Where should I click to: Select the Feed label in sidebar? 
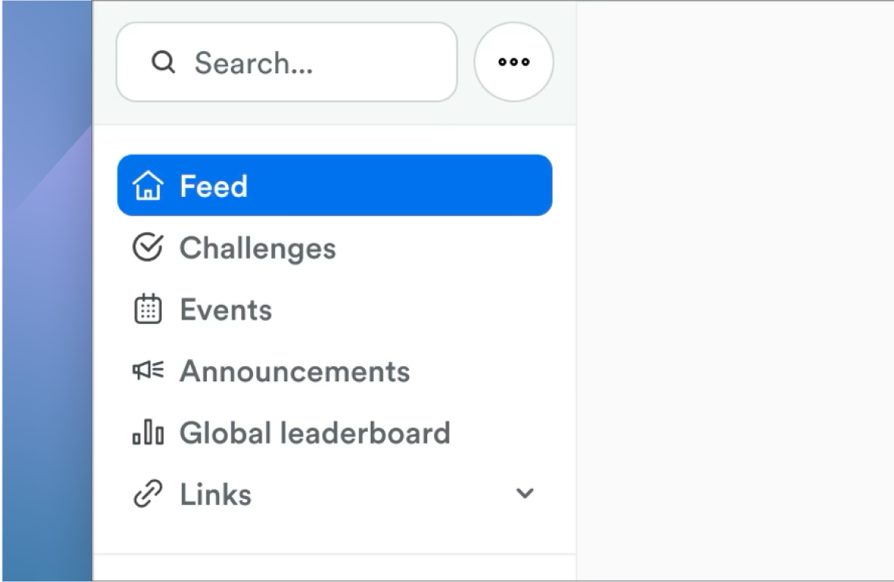click(x=214, y=186)
